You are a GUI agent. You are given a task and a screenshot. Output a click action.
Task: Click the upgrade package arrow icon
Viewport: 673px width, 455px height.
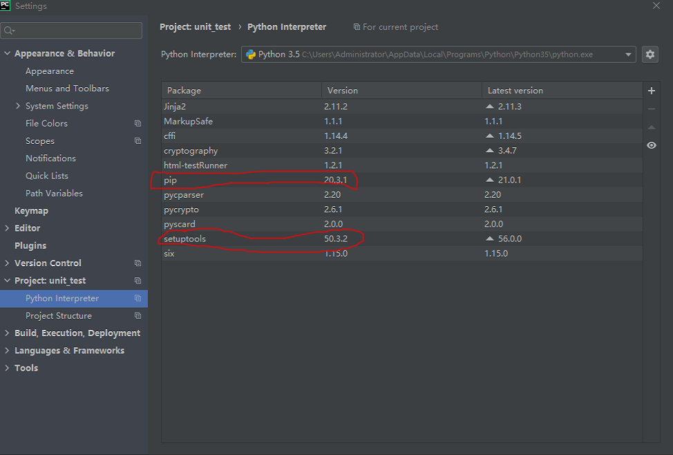click(651, 127)
